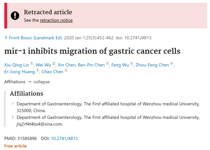Click the Free article label
The image size is (210, 150).
pyautogui.click(x=15, y=146)
